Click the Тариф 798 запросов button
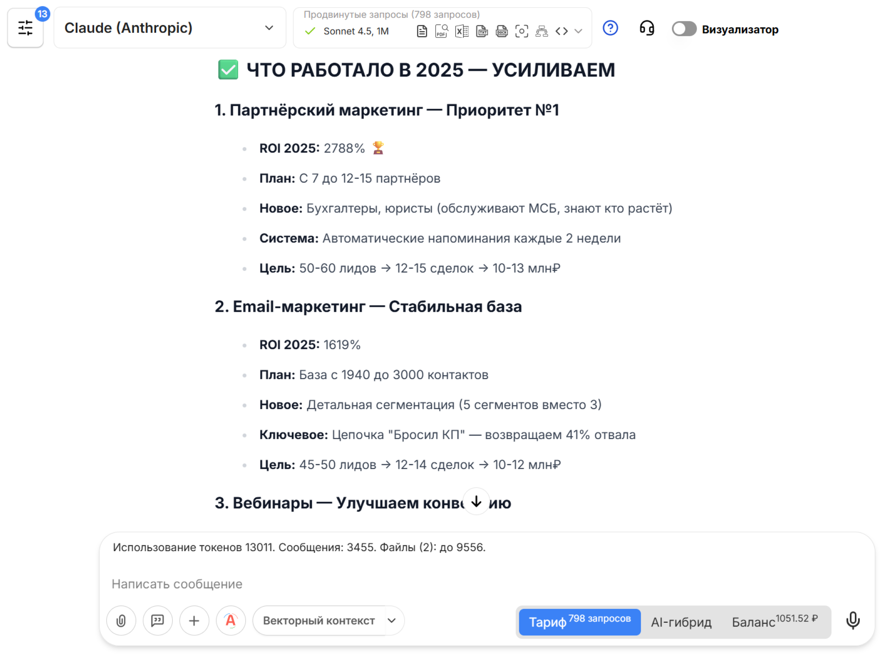The width and height of the screenshot is (891, 666). 579,622
